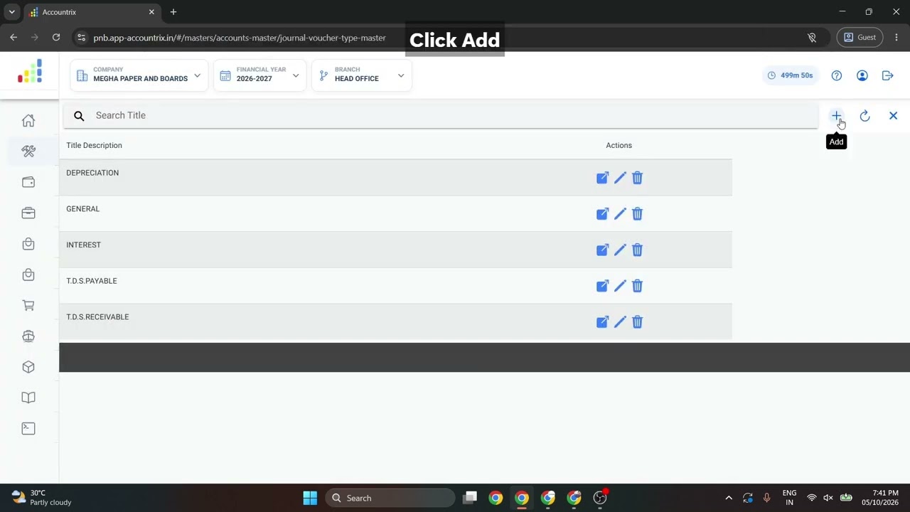Screen dimensions: 910x512
Task: Edit the T.D.S.PAYABLE row
Action: (620, 286)
